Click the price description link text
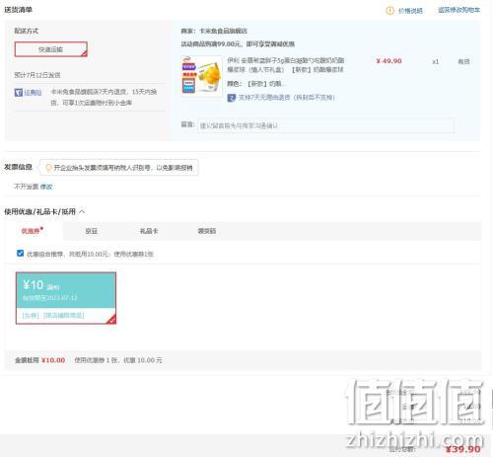 coord(410,11)
